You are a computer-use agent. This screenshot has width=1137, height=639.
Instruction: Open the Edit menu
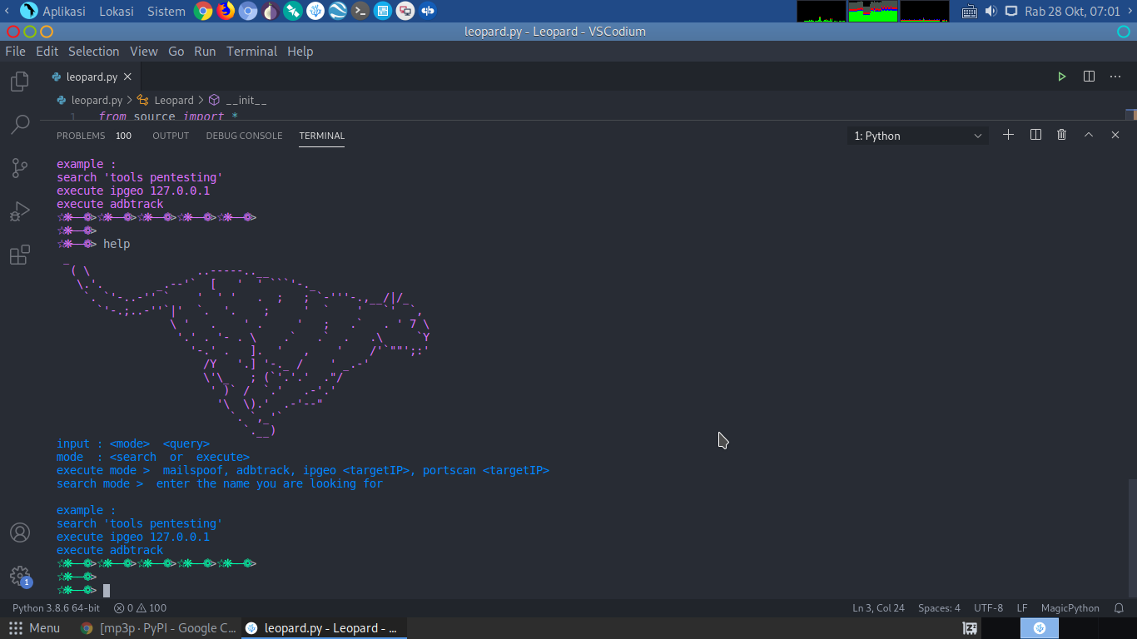pyautogui.click(x=47, y=51)
